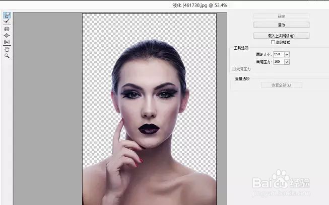The width and height of the screenshot is (329, 205).
Task: Click the 确定 button
Action: [x=281, y=16]
